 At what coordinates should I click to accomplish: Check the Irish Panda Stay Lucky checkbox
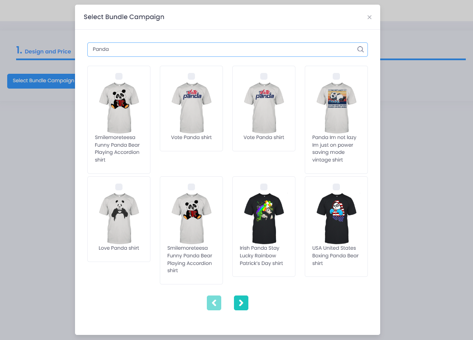pos(264,187)
